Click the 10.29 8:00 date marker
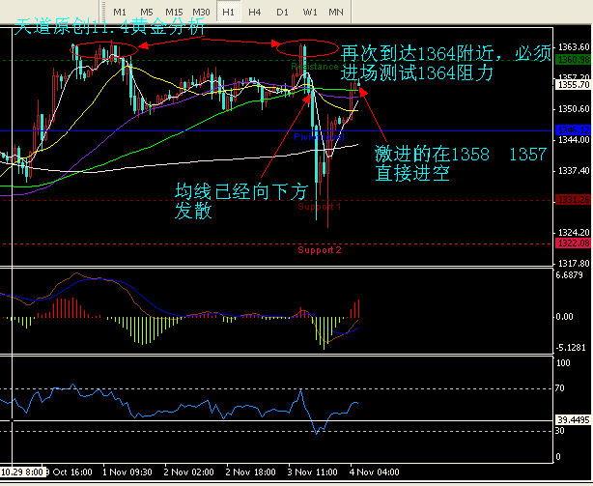 (22, 473)
